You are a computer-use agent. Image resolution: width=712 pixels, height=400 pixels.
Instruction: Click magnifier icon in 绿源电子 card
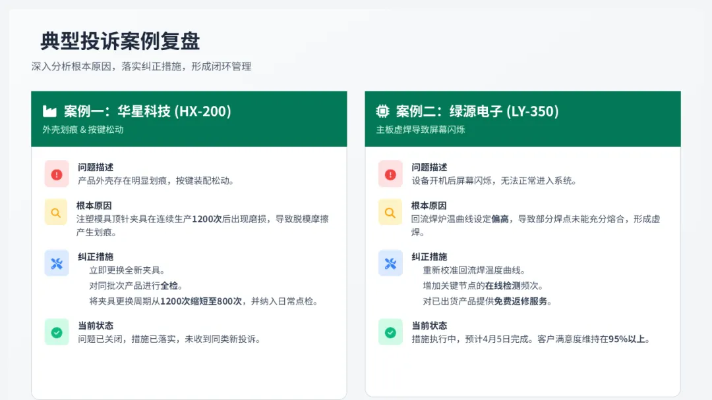pyautogui.click(x=390, y=213)
